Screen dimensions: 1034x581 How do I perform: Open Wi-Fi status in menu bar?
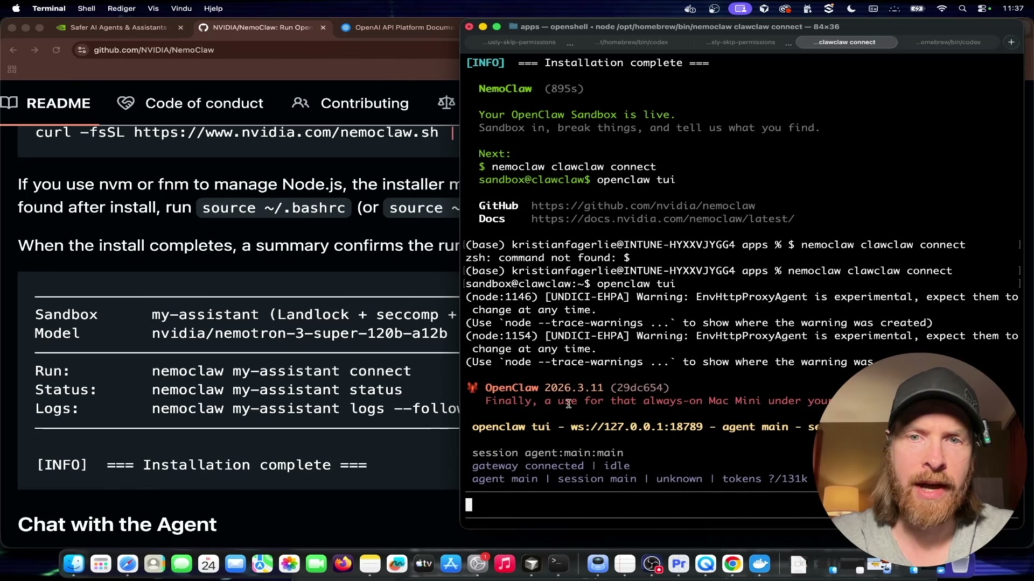942,9
